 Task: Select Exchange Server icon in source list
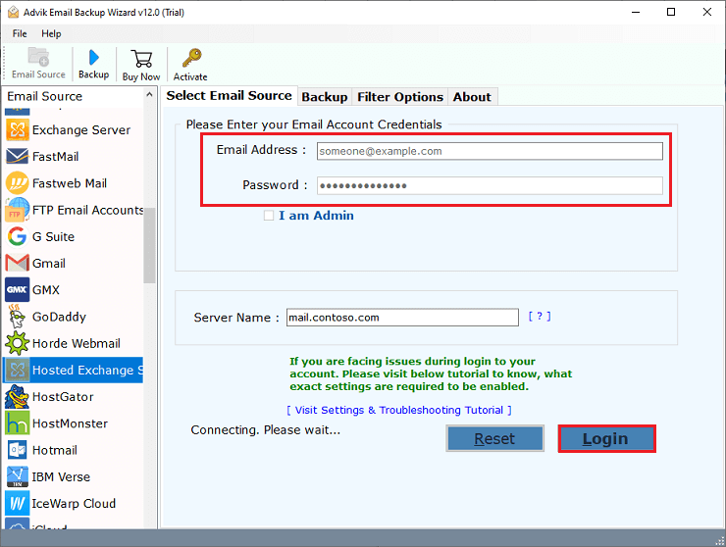click(18, 129)
